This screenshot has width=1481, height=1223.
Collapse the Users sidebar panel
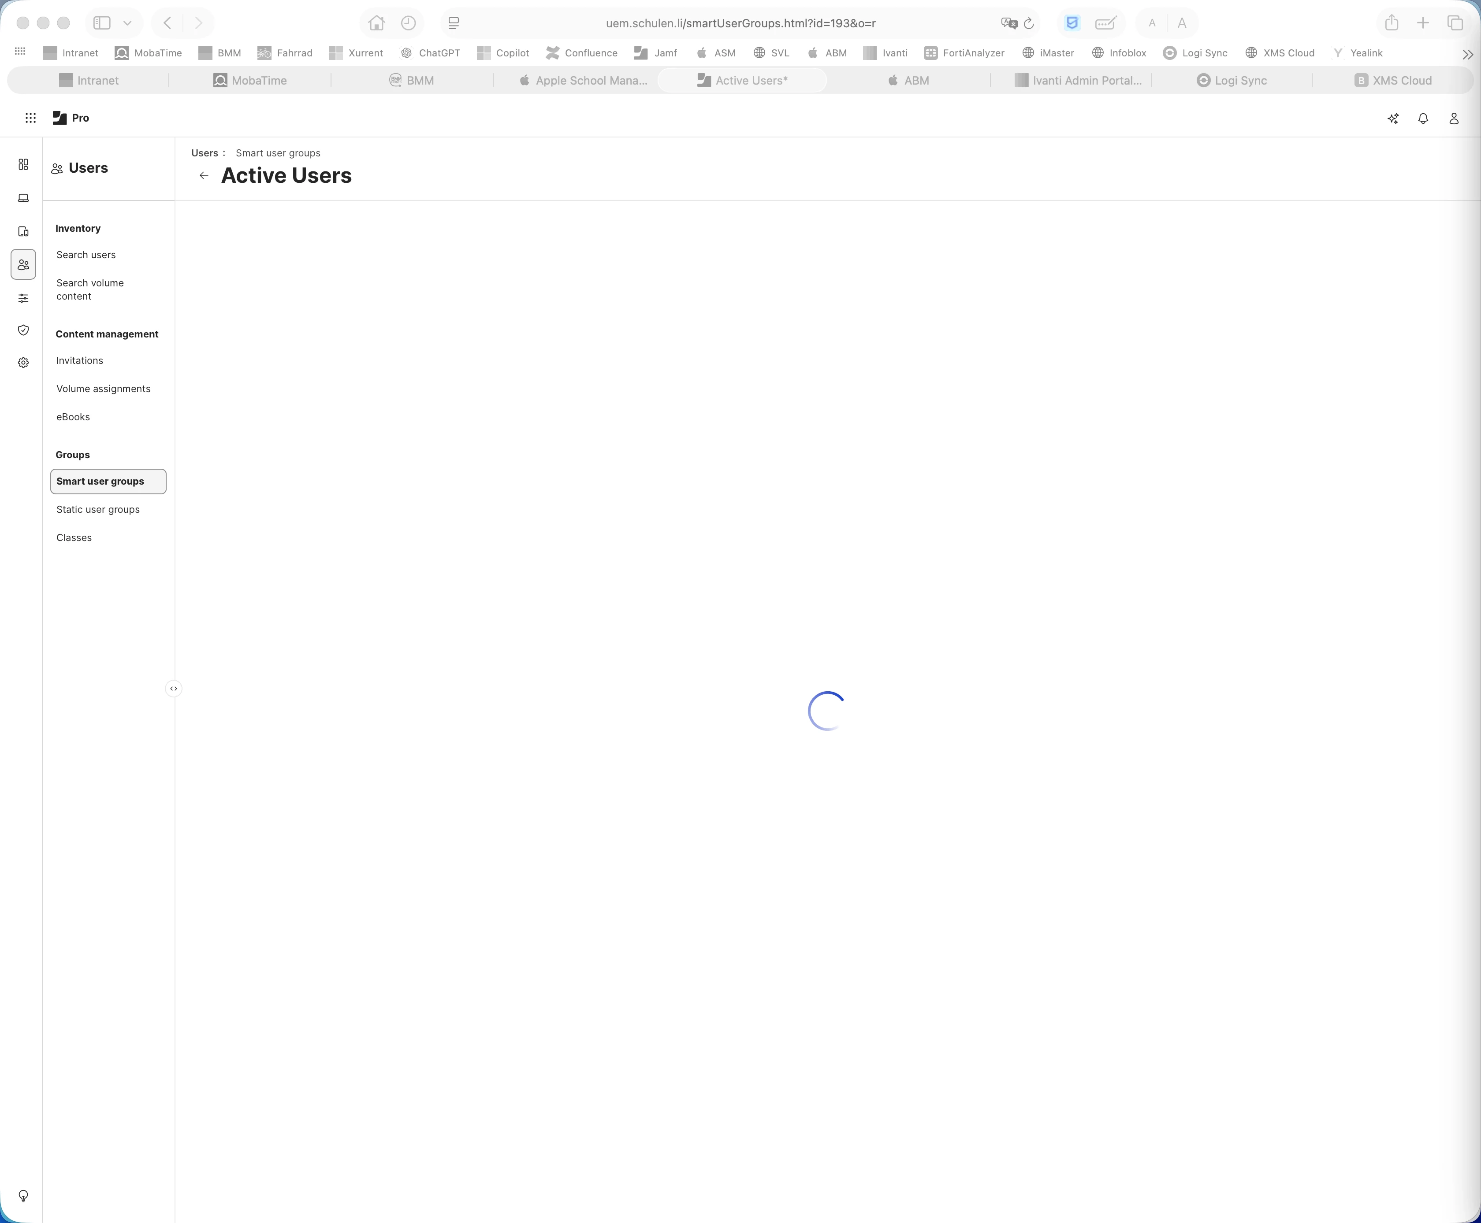pos(173,688)
